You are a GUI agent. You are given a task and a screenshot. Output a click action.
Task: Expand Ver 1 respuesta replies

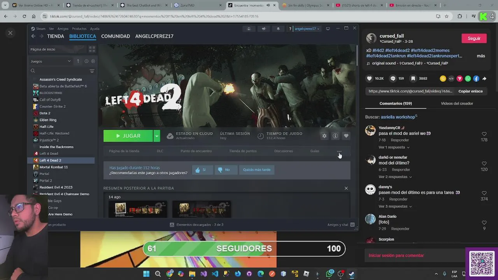tap(394, 147)
